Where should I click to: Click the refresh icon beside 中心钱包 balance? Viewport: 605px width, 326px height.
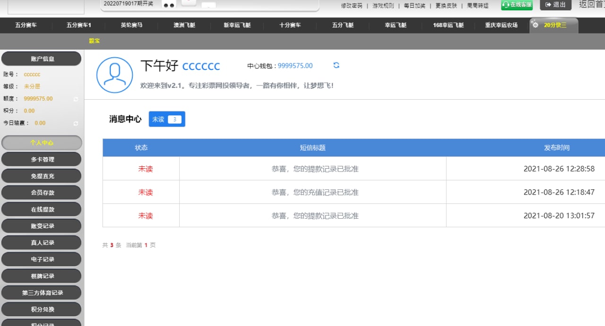pyautogui.click(x=336, y=65)
